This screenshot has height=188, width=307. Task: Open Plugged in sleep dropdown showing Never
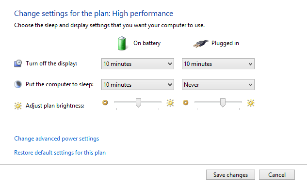point(218,84)
